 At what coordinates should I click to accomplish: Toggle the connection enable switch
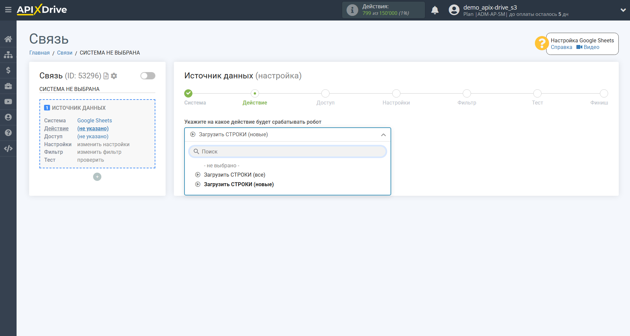click(x=148, y=76)
